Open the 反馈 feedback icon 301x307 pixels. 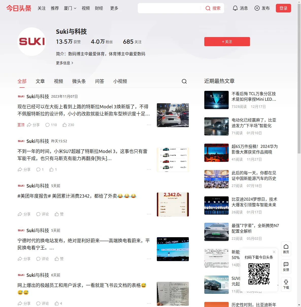(x=286, y=267)
